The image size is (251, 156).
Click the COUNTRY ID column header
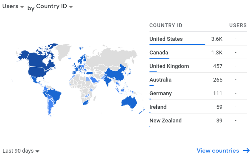point(166,26)
